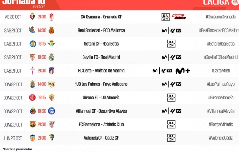Click the Villarreal CF crest

[33, 111]
